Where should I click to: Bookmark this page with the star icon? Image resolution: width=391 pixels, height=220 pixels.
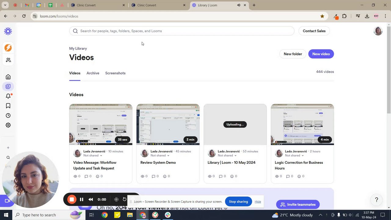pos(322,16)
